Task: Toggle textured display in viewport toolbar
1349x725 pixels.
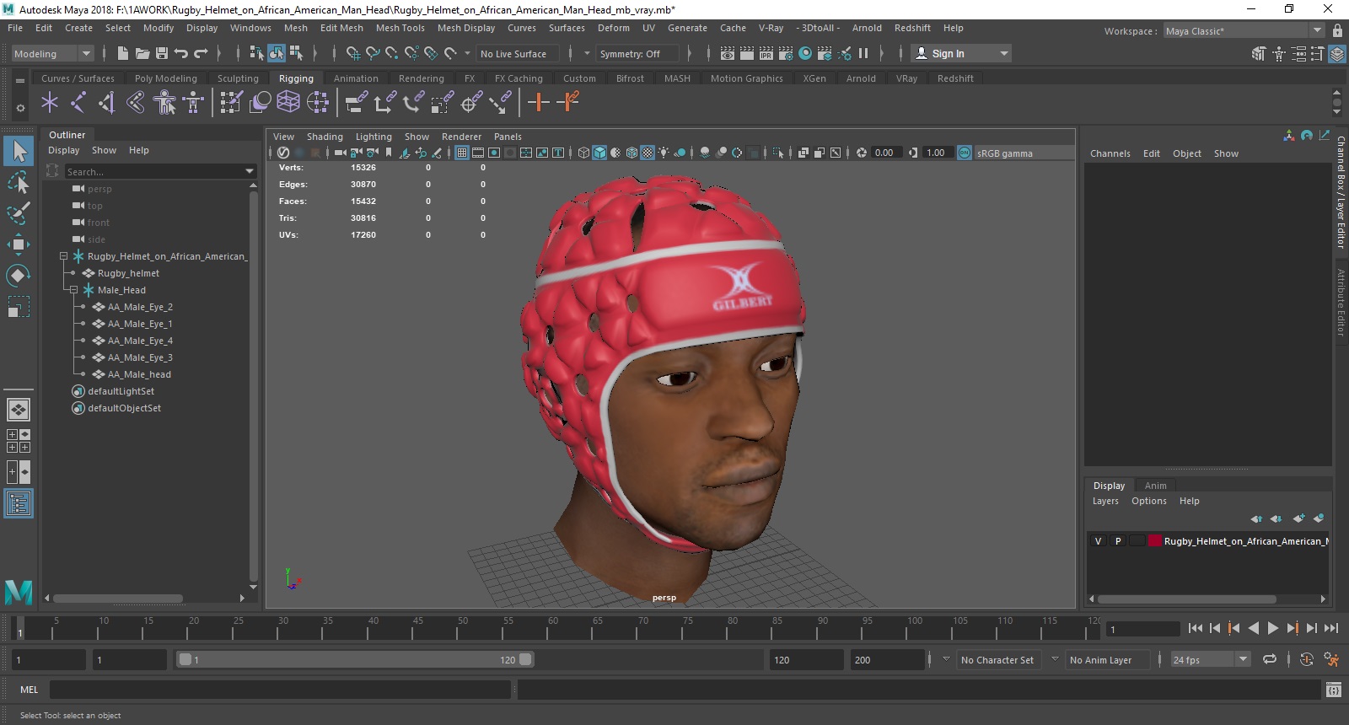Action: (648, 153)
